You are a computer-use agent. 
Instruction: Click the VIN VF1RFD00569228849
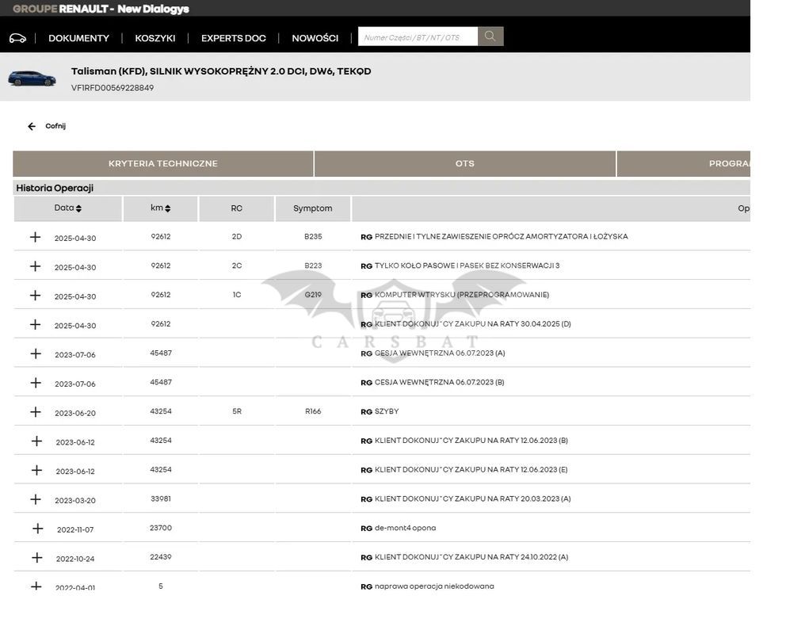[113, 88]
